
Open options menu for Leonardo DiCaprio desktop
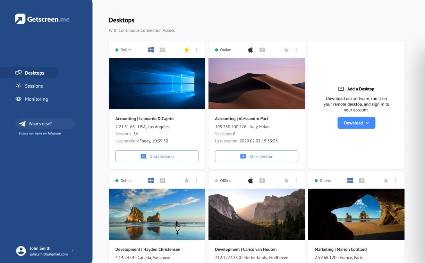pos(197,50)
